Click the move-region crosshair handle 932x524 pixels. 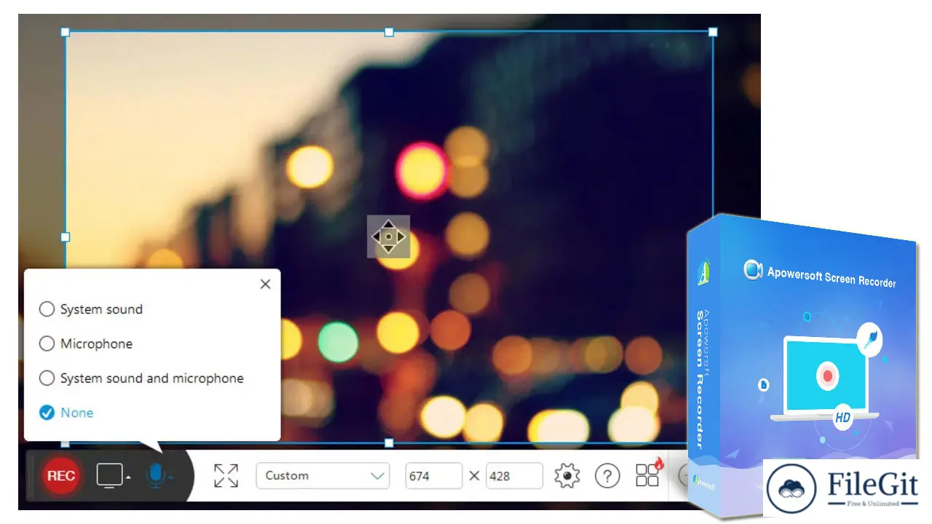coord(389,237)
